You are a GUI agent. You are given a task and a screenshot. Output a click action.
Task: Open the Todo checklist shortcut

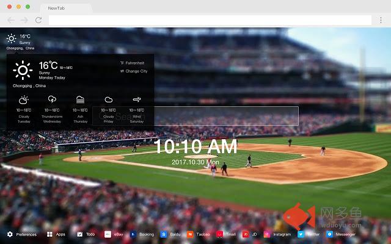80,234
